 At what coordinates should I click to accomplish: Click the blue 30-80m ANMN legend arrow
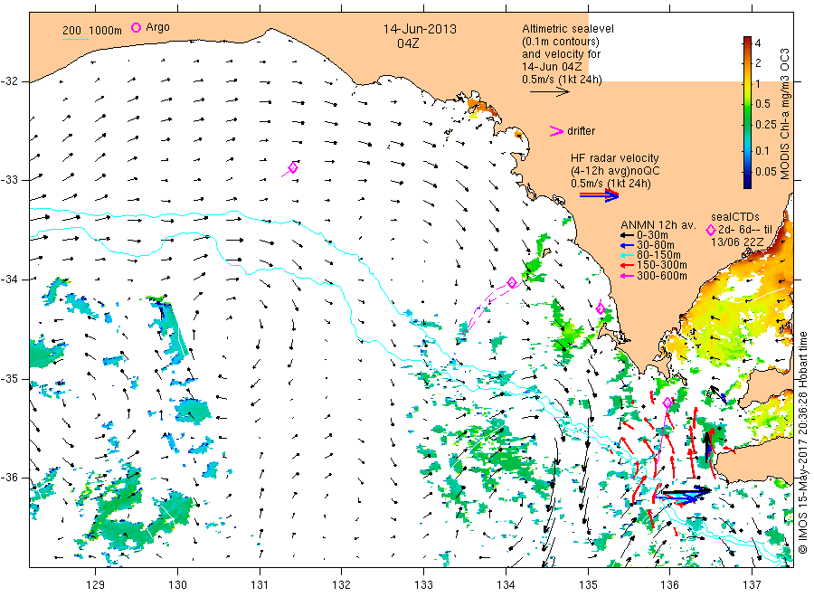point(627,245)
